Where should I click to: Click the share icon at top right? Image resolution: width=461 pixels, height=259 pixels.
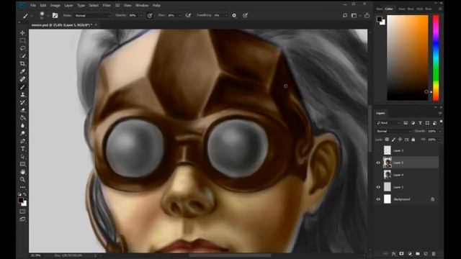[367, 15]
